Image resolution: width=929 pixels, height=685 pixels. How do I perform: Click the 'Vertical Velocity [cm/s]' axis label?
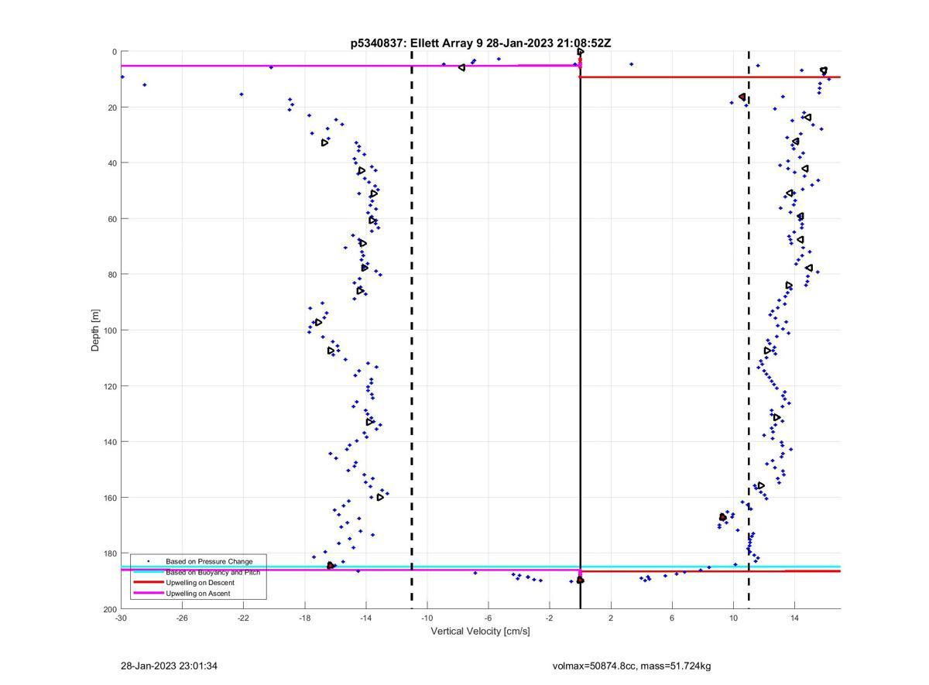(x=480, y=631)
